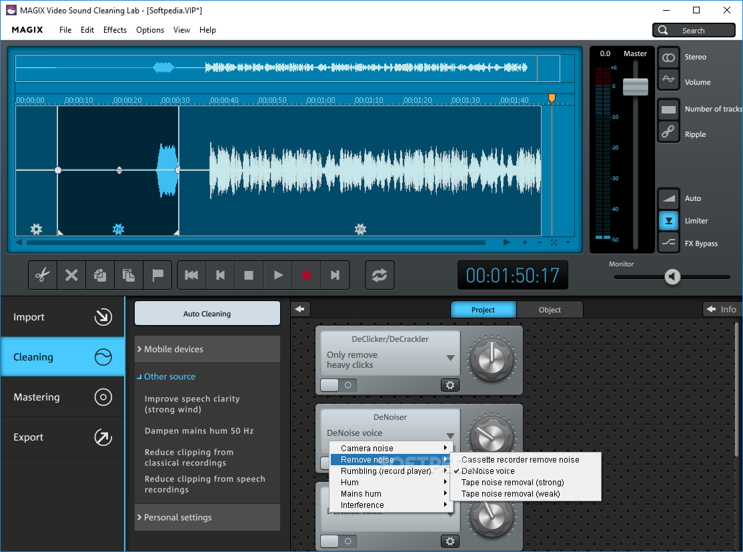The height and width of the screenshot is (552, 743).
Task: Disable the active Limiter button
Action: pos(668,221)
